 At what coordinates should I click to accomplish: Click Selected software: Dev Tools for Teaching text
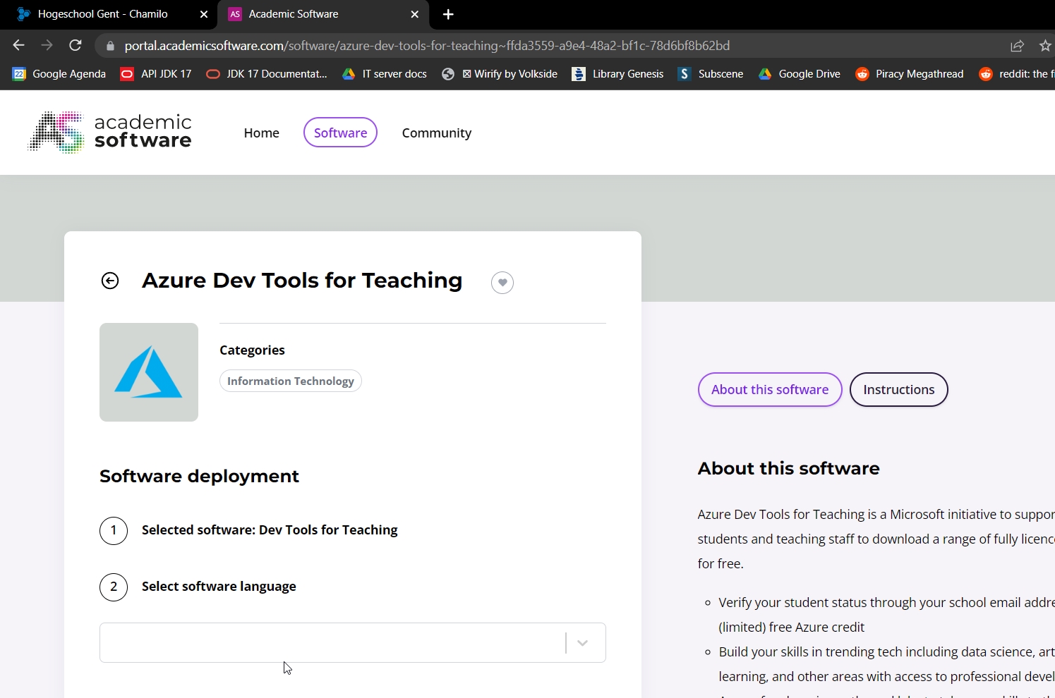(270, 530)
